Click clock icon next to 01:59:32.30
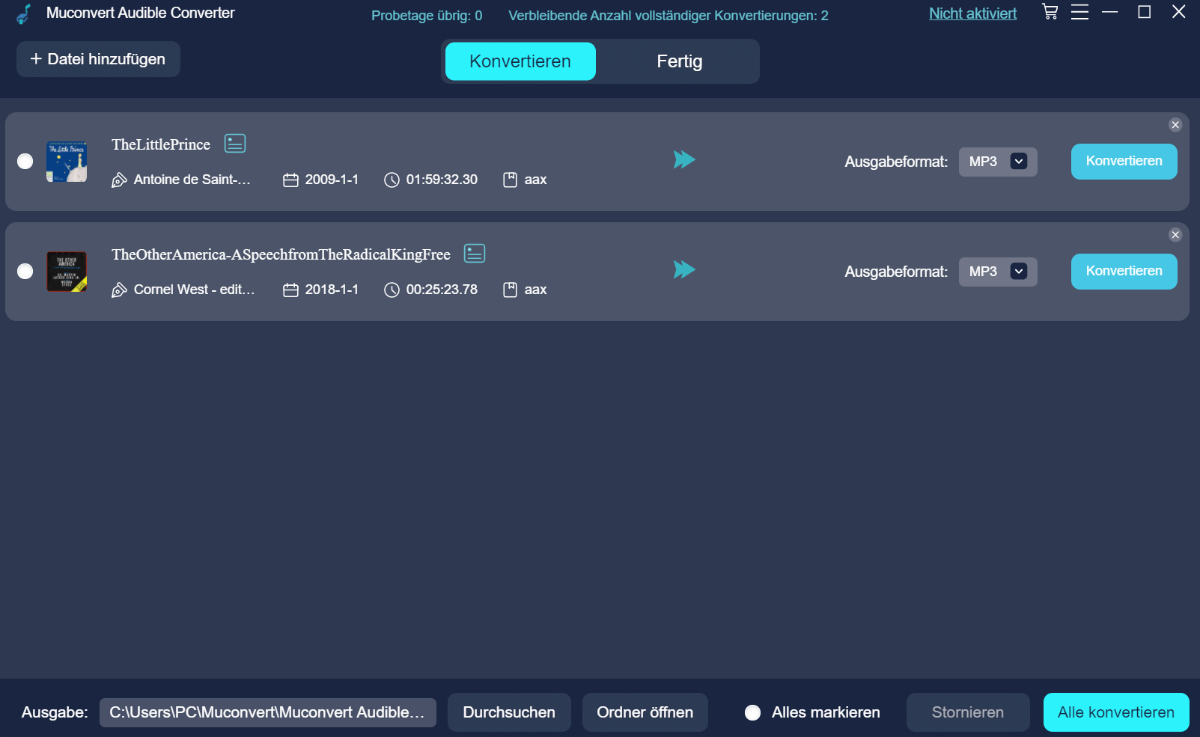The height and width of the screenshot is (737, 1200). (392, 180)
